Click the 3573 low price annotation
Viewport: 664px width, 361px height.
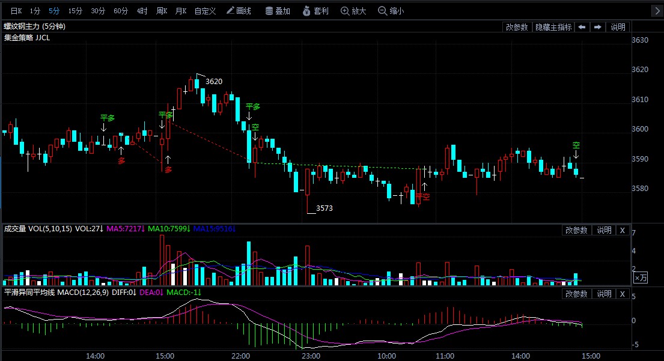click(x=324, y=208)
